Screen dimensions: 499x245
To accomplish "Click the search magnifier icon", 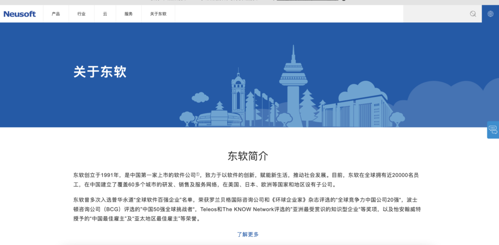I will [473, 14].
